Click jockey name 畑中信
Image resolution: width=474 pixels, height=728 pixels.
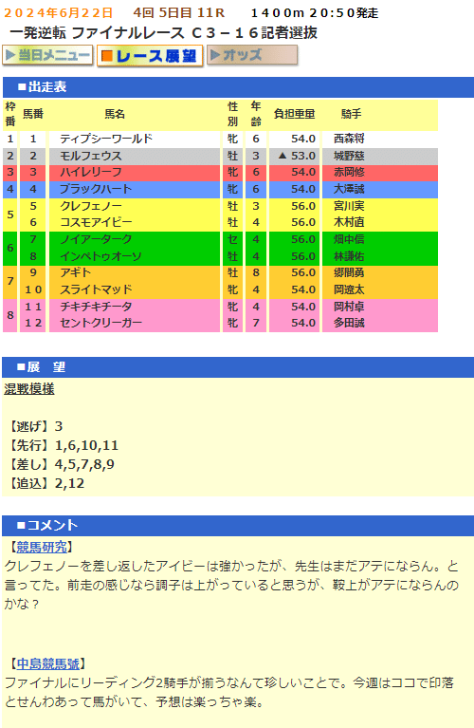[x=349, y=239]
